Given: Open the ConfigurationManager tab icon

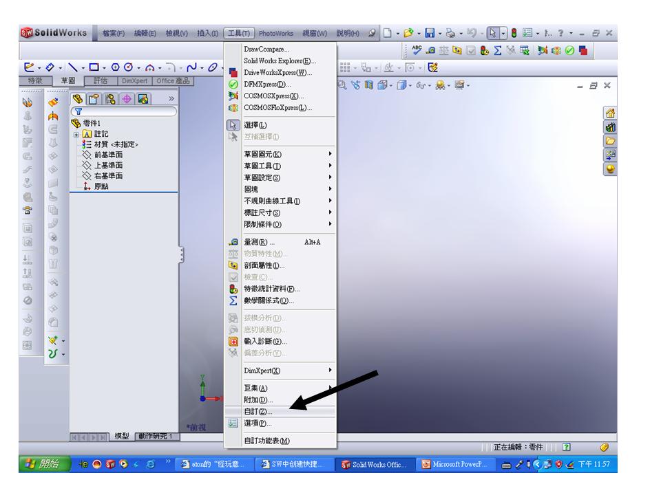Looking at the screenshot, I should point(110,99).
